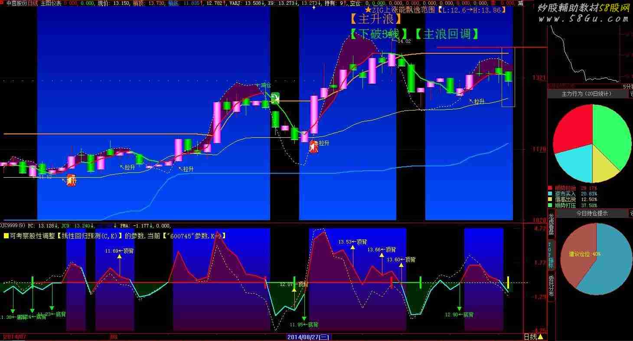633x341 pixels.
Task: Click the 主力行为（20日统计） panel header
Action: [x=588, y=94]
